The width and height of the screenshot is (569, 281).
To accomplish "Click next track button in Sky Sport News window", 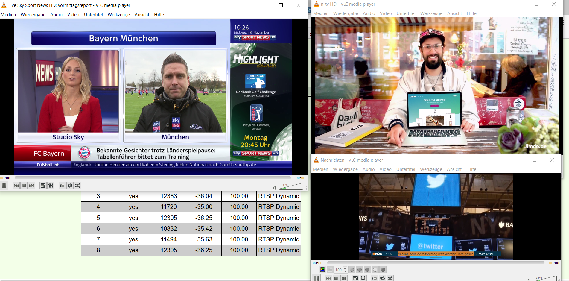I will [32, 186].
